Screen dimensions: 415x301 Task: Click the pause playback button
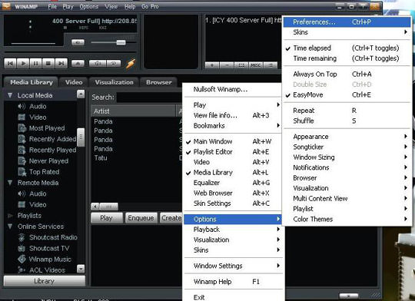pos(35,64)
